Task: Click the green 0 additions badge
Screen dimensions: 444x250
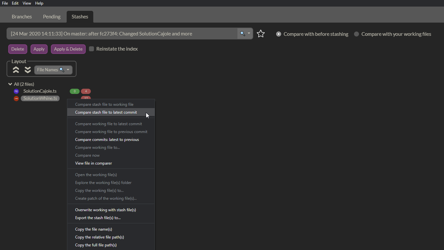Action: [75, 91]
